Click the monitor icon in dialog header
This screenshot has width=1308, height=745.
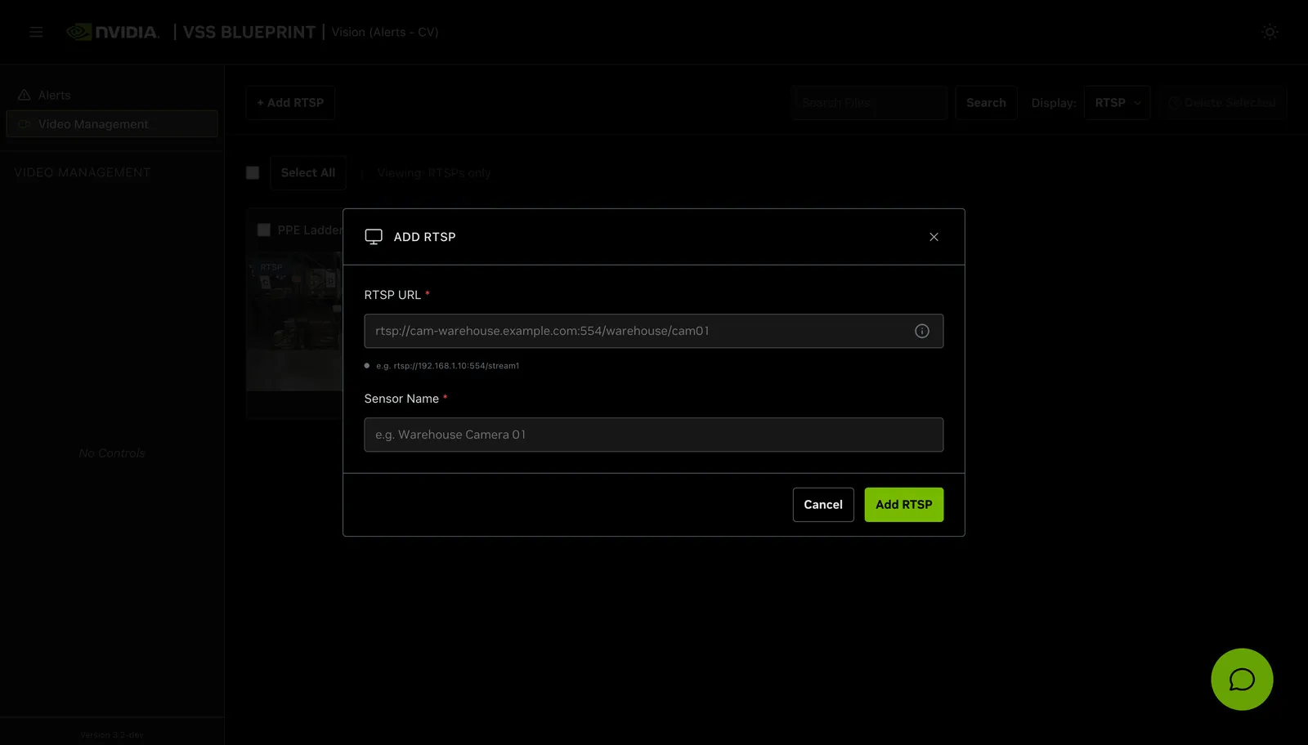pos(374,237)
